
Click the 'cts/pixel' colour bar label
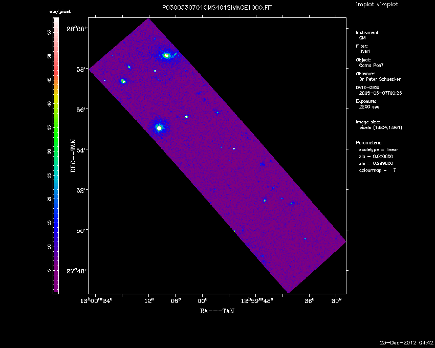pyautogui.click(x=60, y=11)
